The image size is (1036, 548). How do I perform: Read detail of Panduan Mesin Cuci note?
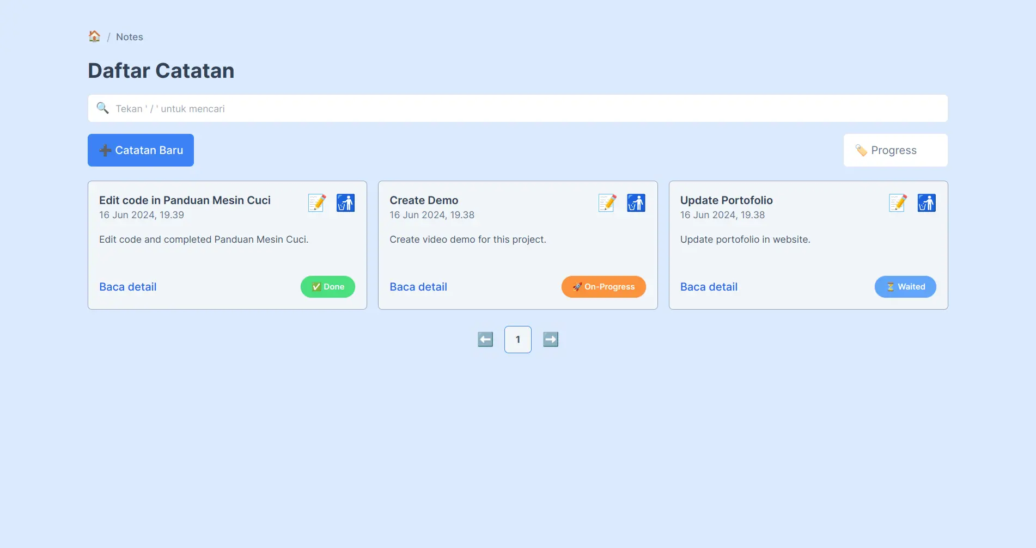(127, 287)
